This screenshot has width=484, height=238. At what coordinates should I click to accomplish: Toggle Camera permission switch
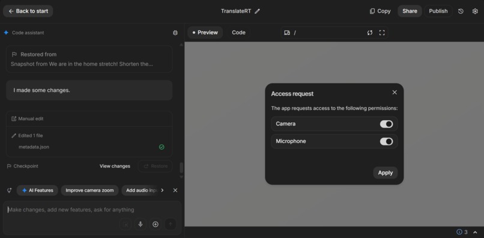point(386,124)
